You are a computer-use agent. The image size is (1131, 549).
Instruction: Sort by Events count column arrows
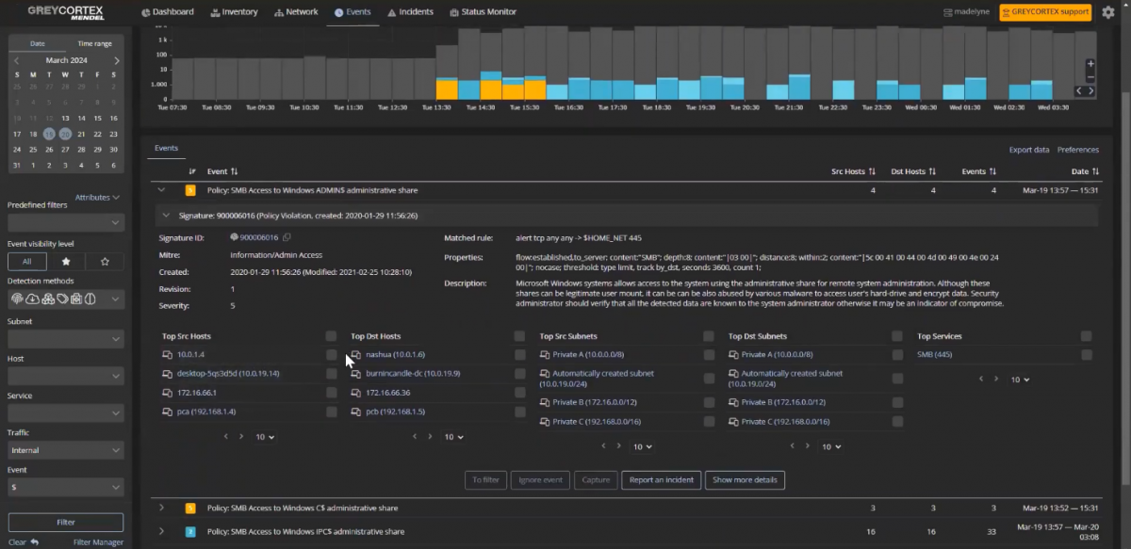coord(992,172)
